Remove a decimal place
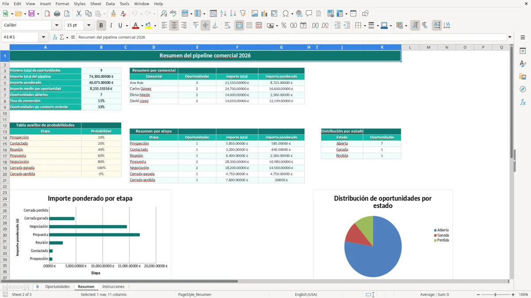The image size is (531, 298). pos(325,26)
